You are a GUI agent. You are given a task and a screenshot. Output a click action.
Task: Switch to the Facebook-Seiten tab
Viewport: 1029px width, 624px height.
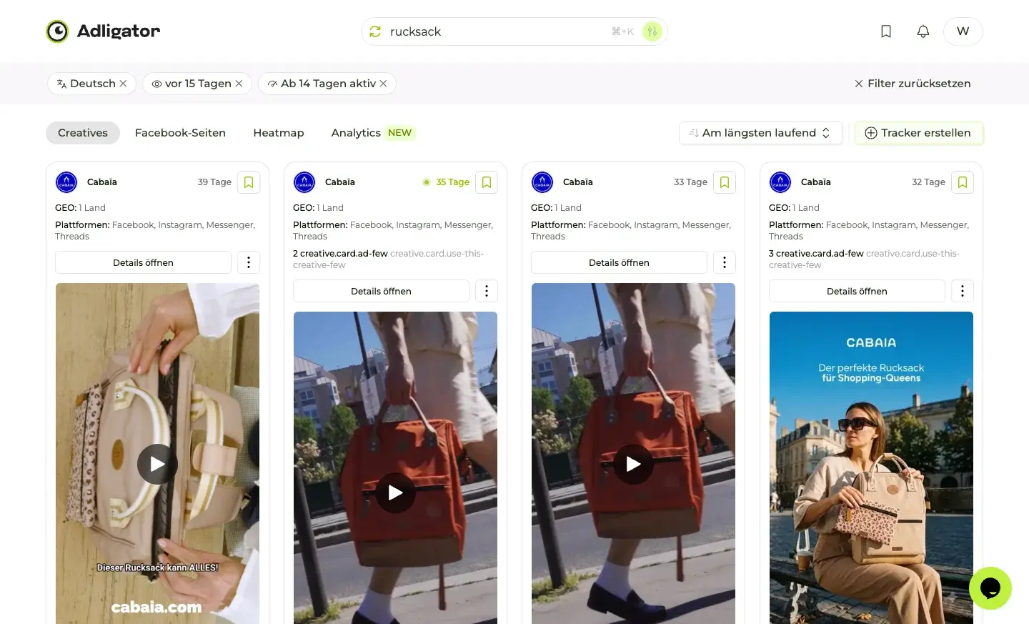[180, 133]
